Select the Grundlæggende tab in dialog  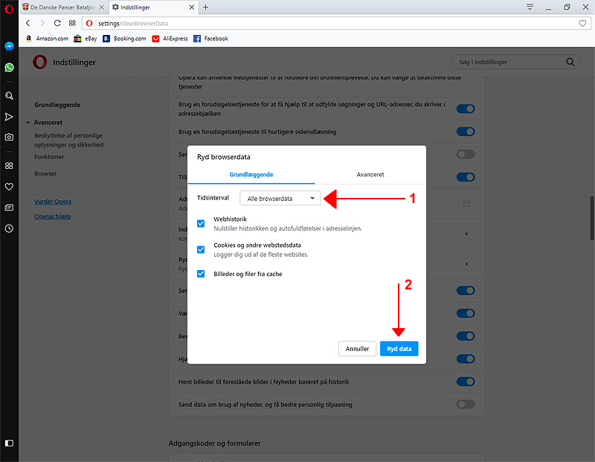[251, 175]
